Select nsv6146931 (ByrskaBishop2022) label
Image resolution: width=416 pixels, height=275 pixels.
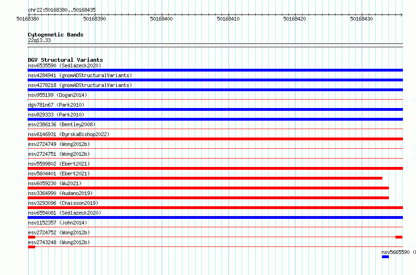[69, 134]
